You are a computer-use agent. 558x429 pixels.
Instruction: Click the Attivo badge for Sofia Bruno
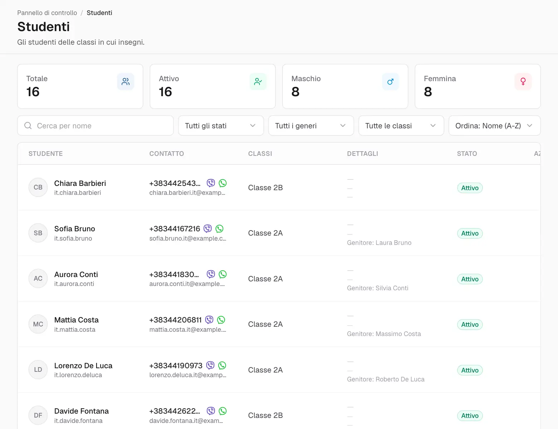[470, 233]
